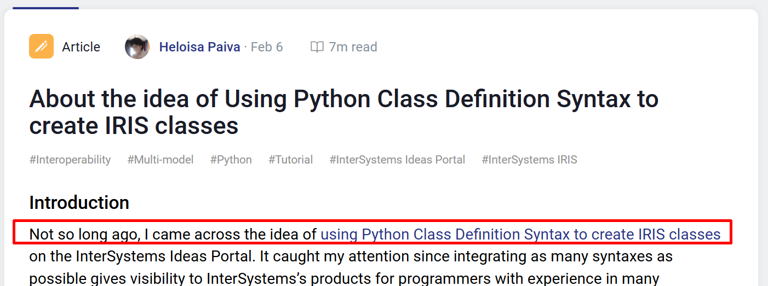768x286 pixels.
Task: Follow the Python Class Definition Syntax hyperlink
Action: tap(520, 235)
